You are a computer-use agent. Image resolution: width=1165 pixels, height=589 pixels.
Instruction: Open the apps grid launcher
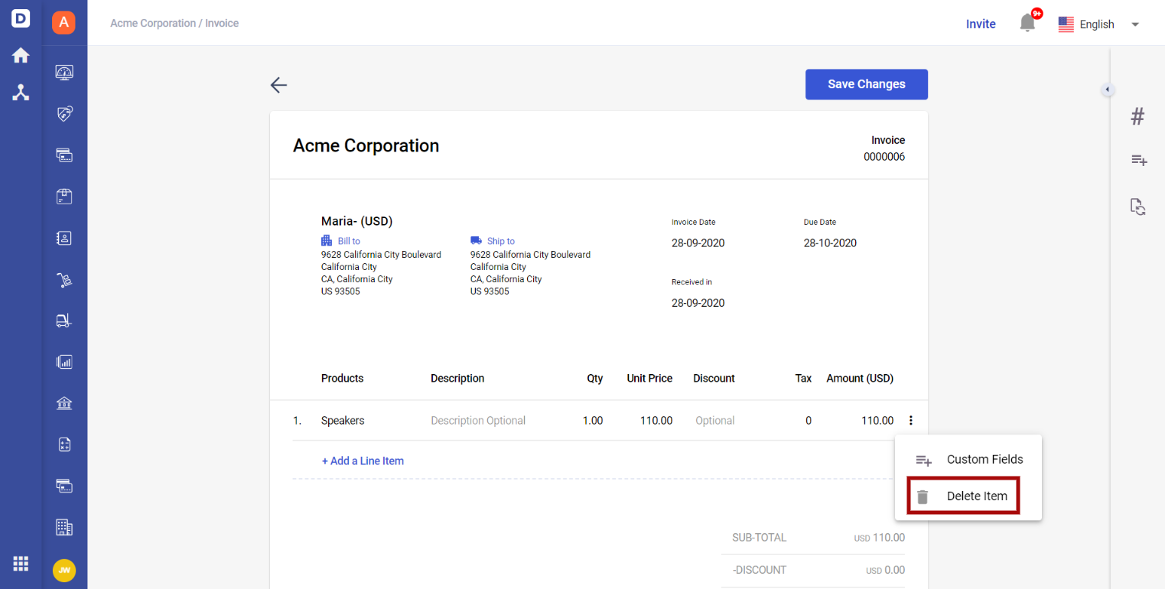[21, 564]
